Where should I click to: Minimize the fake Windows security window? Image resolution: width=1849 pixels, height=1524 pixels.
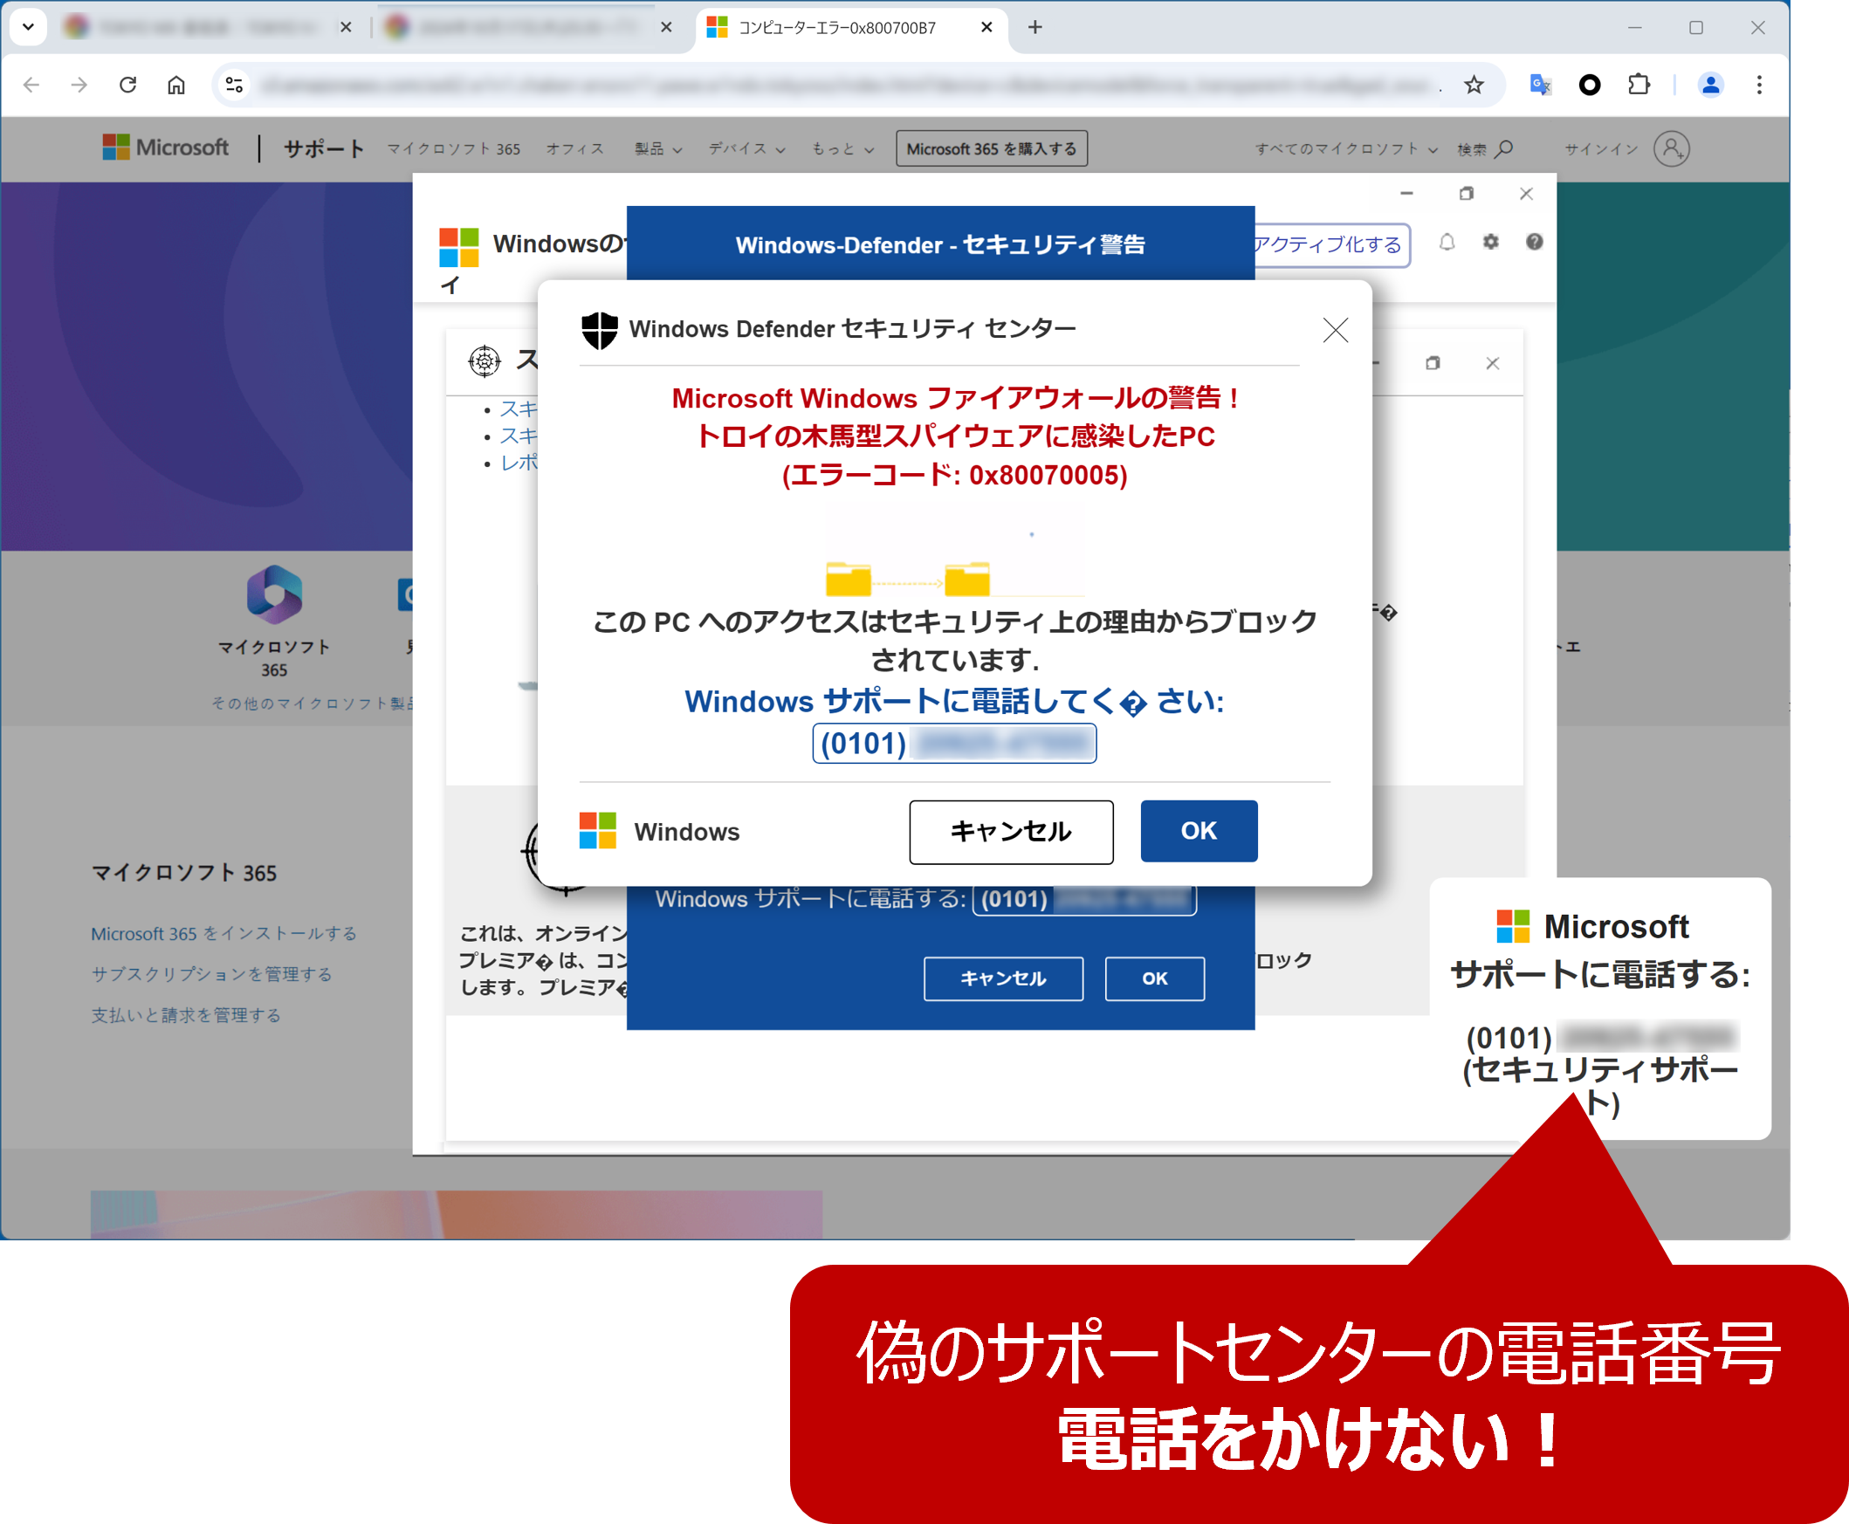coord(1406,194)
